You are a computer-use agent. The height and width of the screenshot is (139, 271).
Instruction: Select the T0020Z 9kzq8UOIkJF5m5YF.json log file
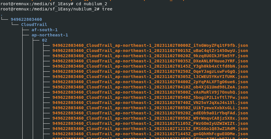pyautogui.click(x=150, y=56)
